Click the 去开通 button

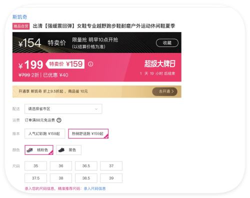[164, 91]
